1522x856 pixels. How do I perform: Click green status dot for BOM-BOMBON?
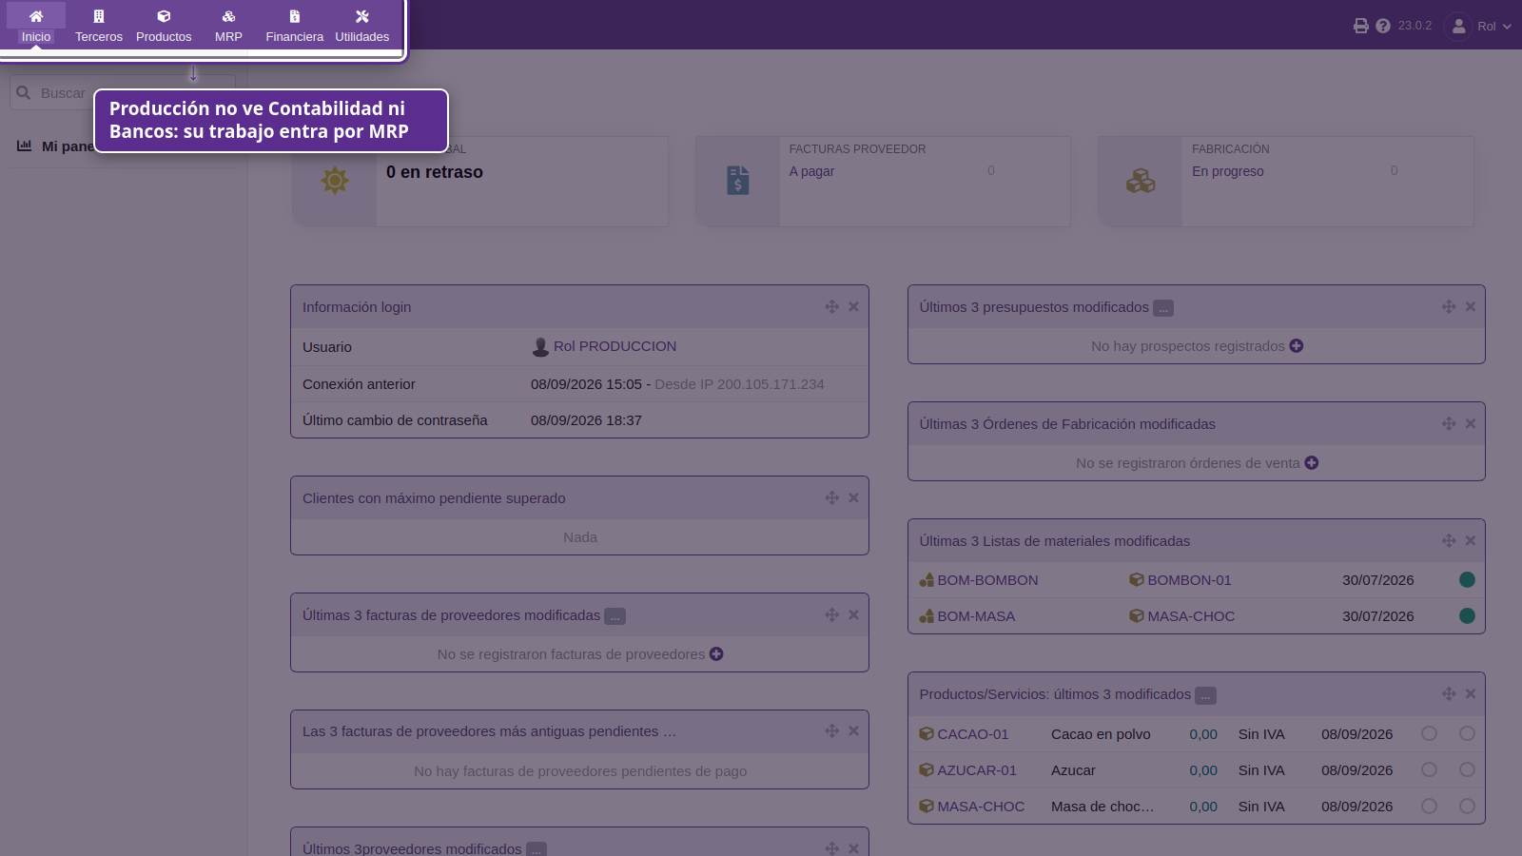(x=1467, y=580)
